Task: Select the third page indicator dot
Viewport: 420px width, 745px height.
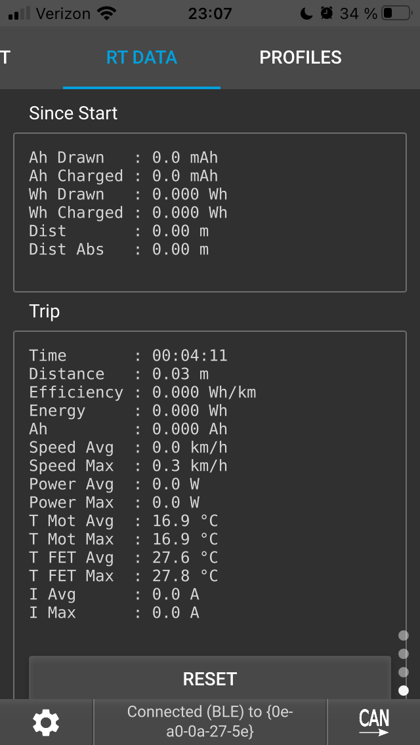Action: click(x=404, y=672)
